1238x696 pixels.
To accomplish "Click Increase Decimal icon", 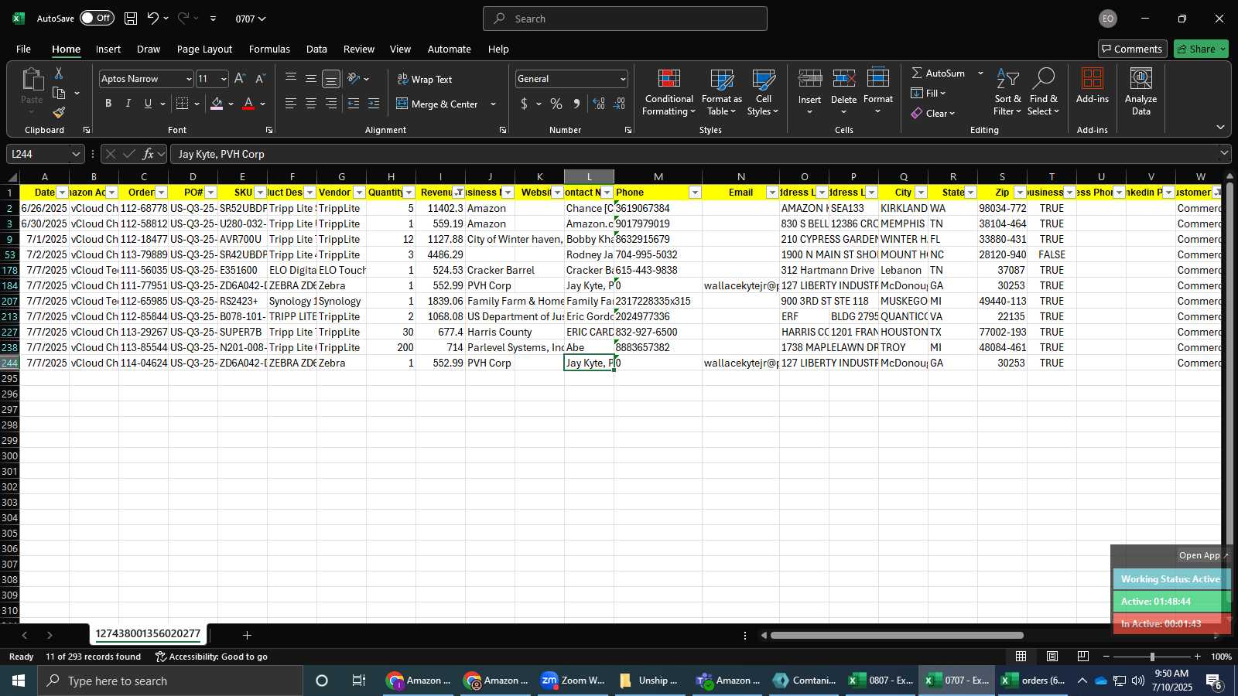I will pyautogui.click(x=599, y=104).
